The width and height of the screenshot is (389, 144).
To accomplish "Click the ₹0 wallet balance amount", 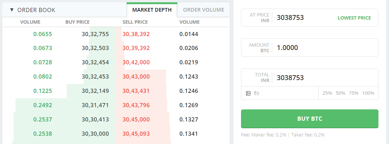I will click(256, 94).
